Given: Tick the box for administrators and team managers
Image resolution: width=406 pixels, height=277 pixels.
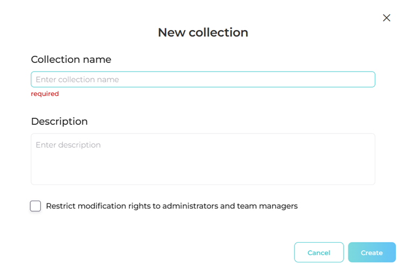Looking at the screenshot, I should [x=36, y=206].
